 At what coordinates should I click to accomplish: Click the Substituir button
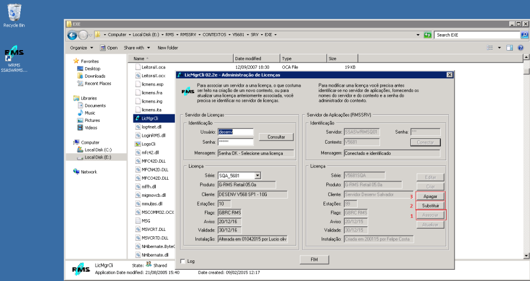pos(430,206)
